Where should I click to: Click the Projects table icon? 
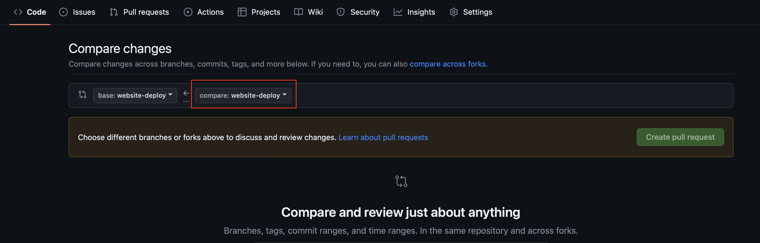point(242,12)
